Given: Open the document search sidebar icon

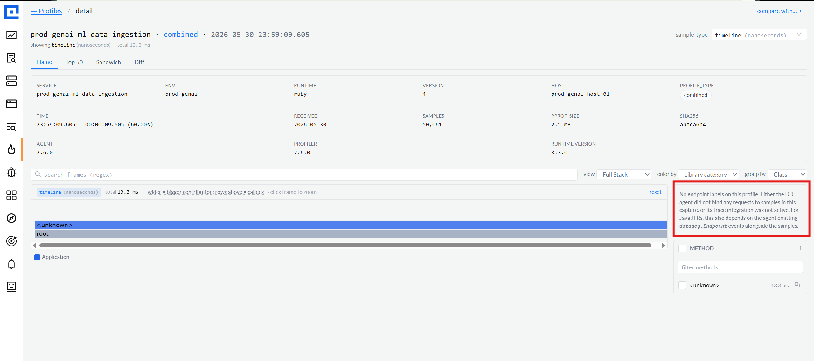Looking at the screenshot, I should [x=11, y=58].
